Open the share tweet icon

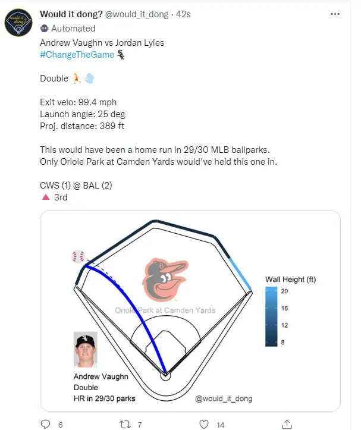287,424
